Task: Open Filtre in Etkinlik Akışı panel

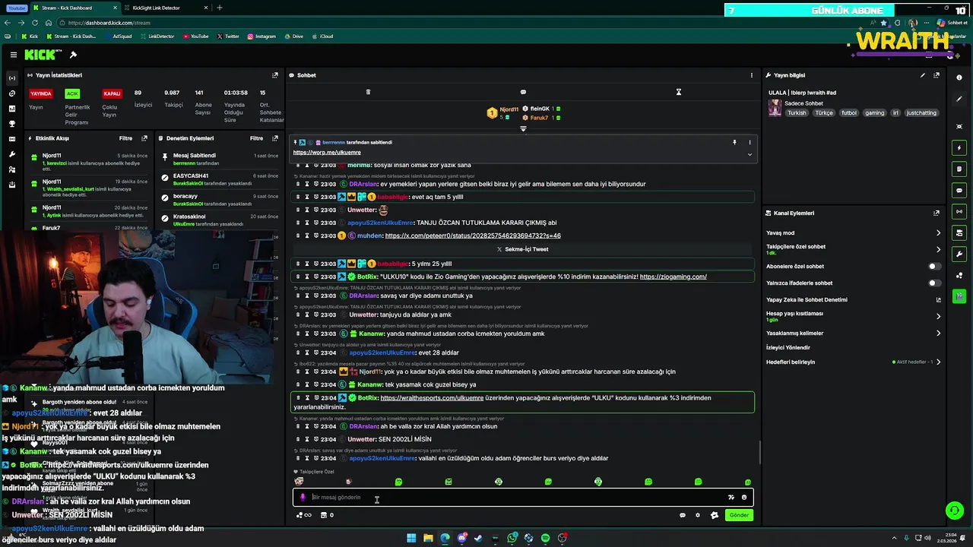Action: [125, 138]
